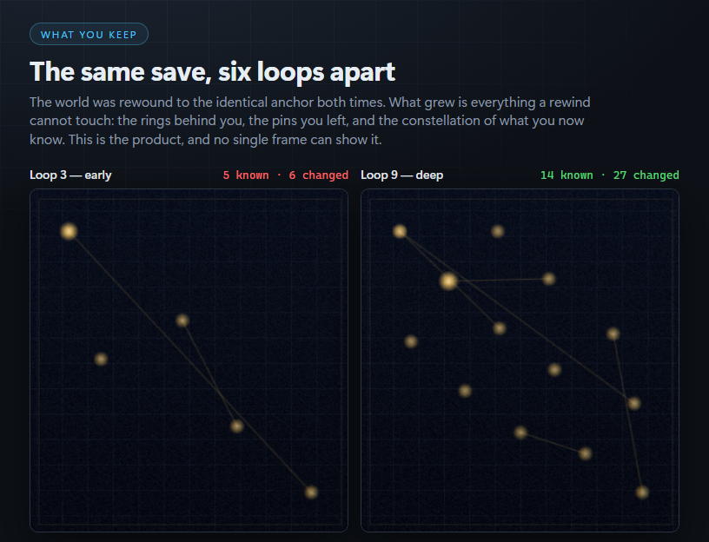The width and height of the screenshot is (709, 542).
Task: Click the intro paragraph about the rewound world
Action: (310, 121)
